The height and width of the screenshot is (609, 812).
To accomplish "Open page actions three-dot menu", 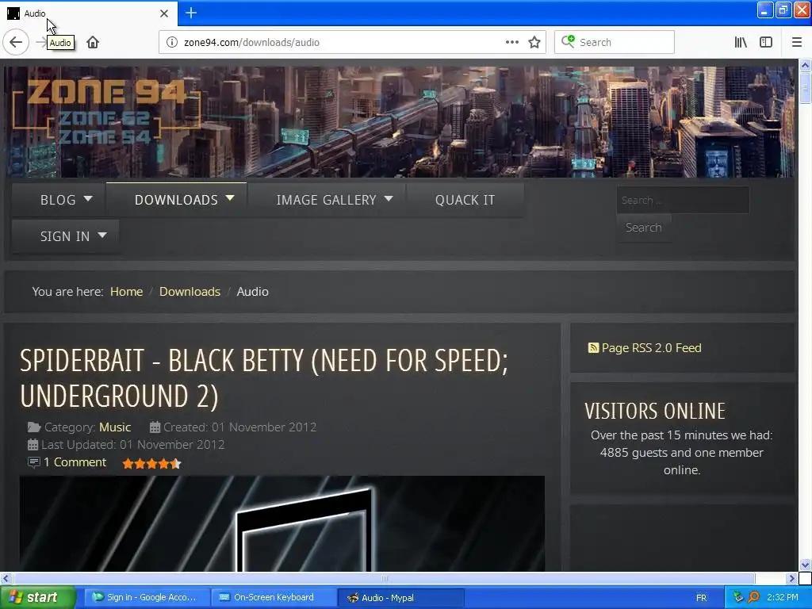I will point(511,42).
